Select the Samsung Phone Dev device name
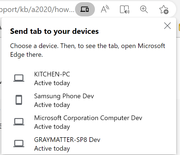The width and height of the screenshot is (180, 155). click(64, 96)
